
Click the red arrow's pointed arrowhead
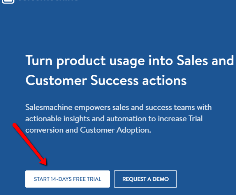(44, 163)
